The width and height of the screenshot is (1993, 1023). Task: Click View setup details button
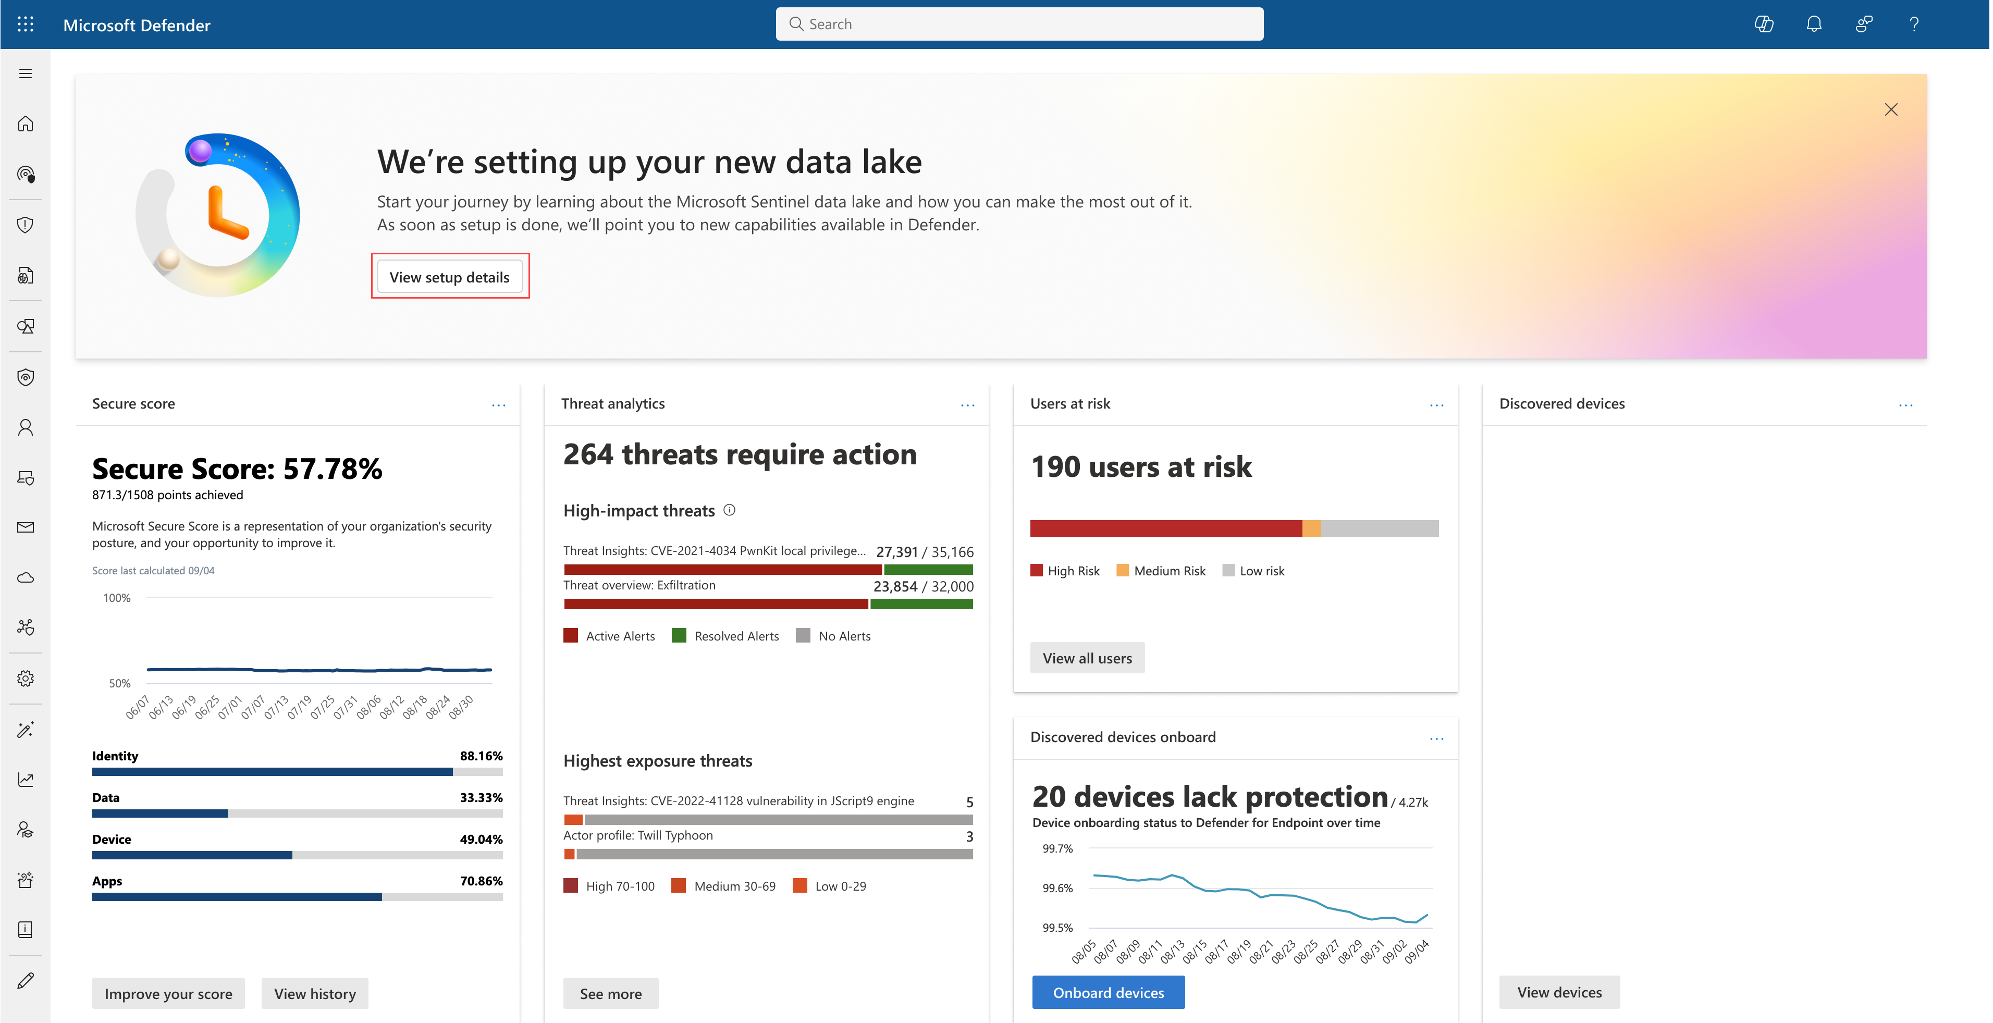449,277
